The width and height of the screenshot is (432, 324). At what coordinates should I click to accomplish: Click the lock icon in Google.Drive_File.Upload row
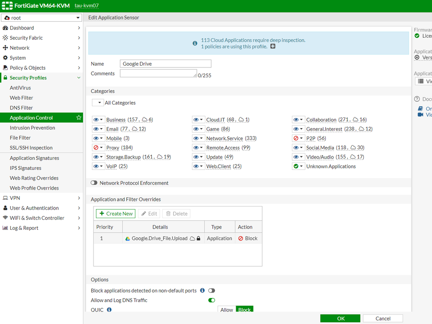198,238
